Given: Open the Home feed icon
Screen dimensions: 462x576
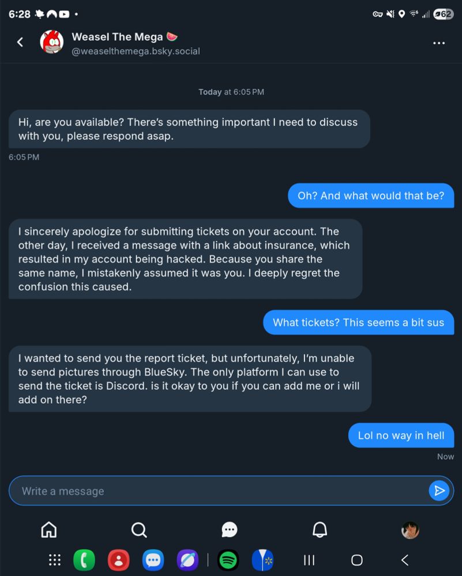Looking at the screenshot, I should point(49,530).
